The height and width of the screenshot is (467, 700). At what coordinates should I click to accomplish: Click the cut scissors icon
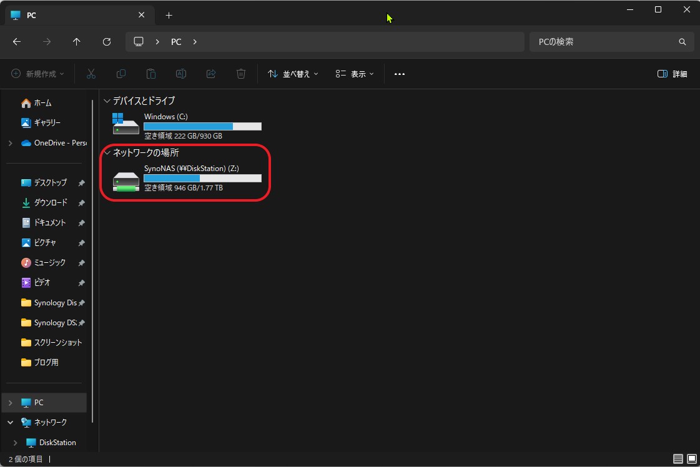click(91, 74)
